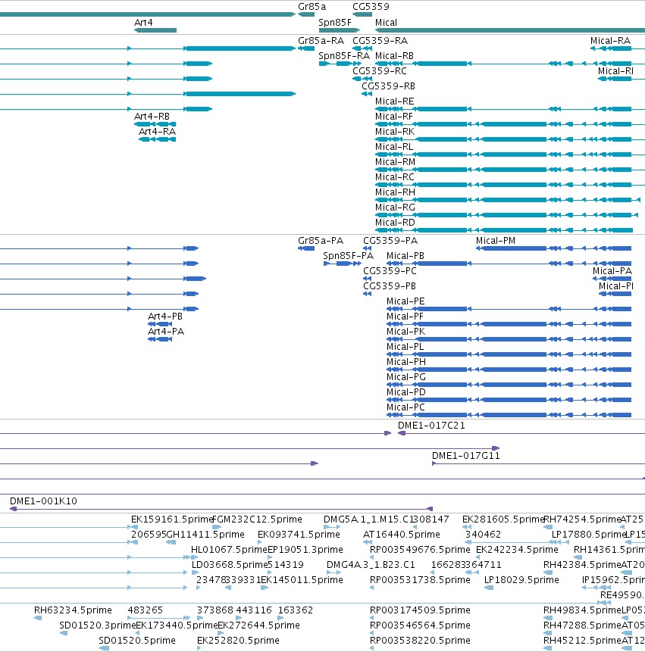Select the Art4-RA transcript label
Viewport: 645px width, 652px height.
(x=158, y=132)
